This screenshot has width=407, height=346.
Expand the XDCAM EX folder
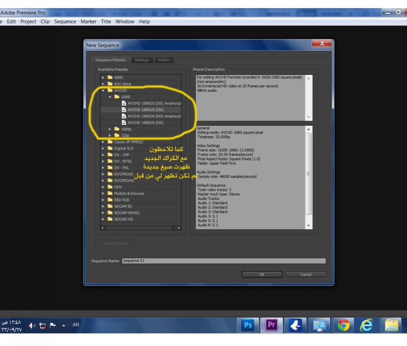click(103, 207)
